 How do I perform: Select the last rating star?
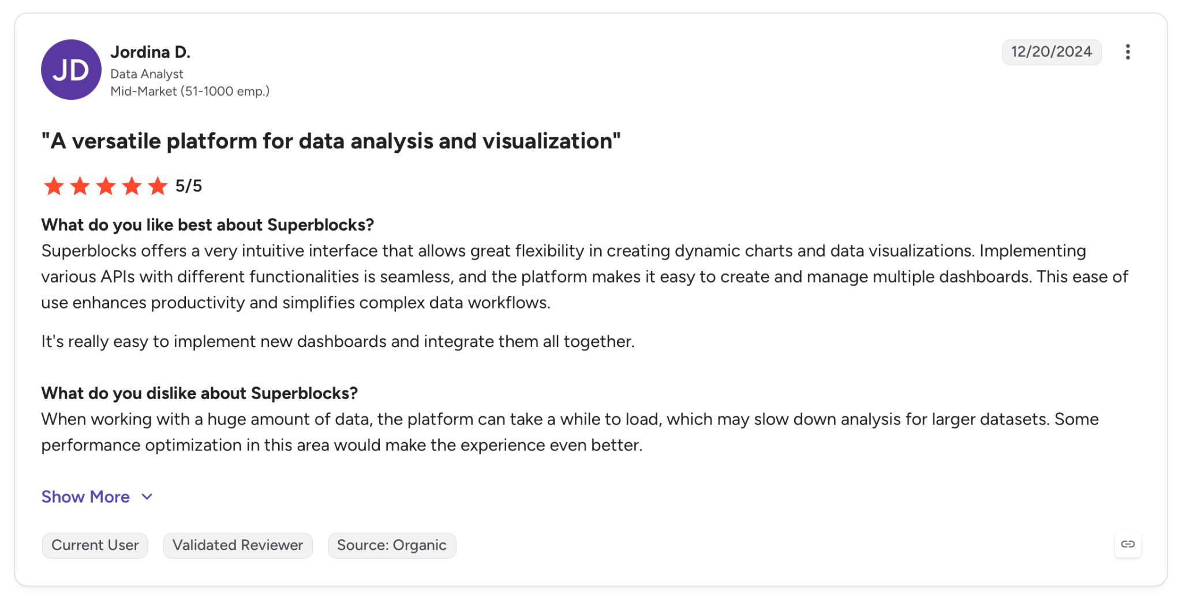point(157,186)
